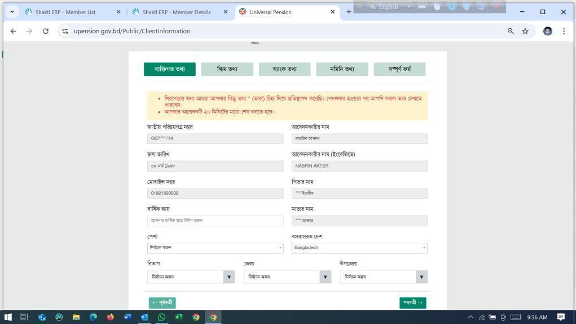
Task: Open the উপজেলা (upazila) dropdown
Action: 384,277
